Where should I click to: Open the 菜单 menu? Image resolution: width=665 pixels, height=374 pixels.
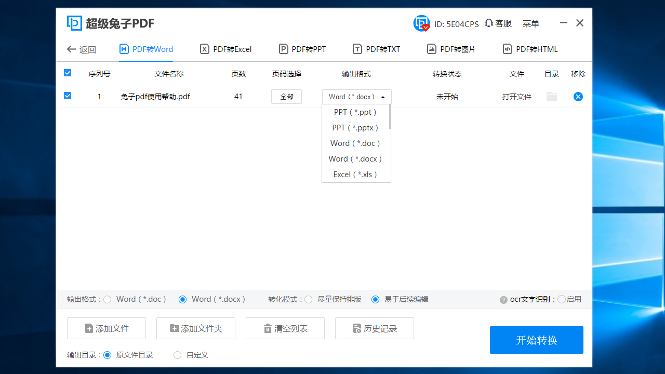(530, 23)
